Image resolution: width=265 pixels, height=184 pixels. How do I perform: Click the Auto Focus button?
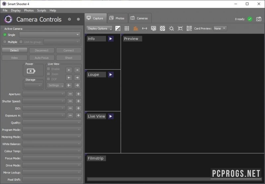click(42, 57)
